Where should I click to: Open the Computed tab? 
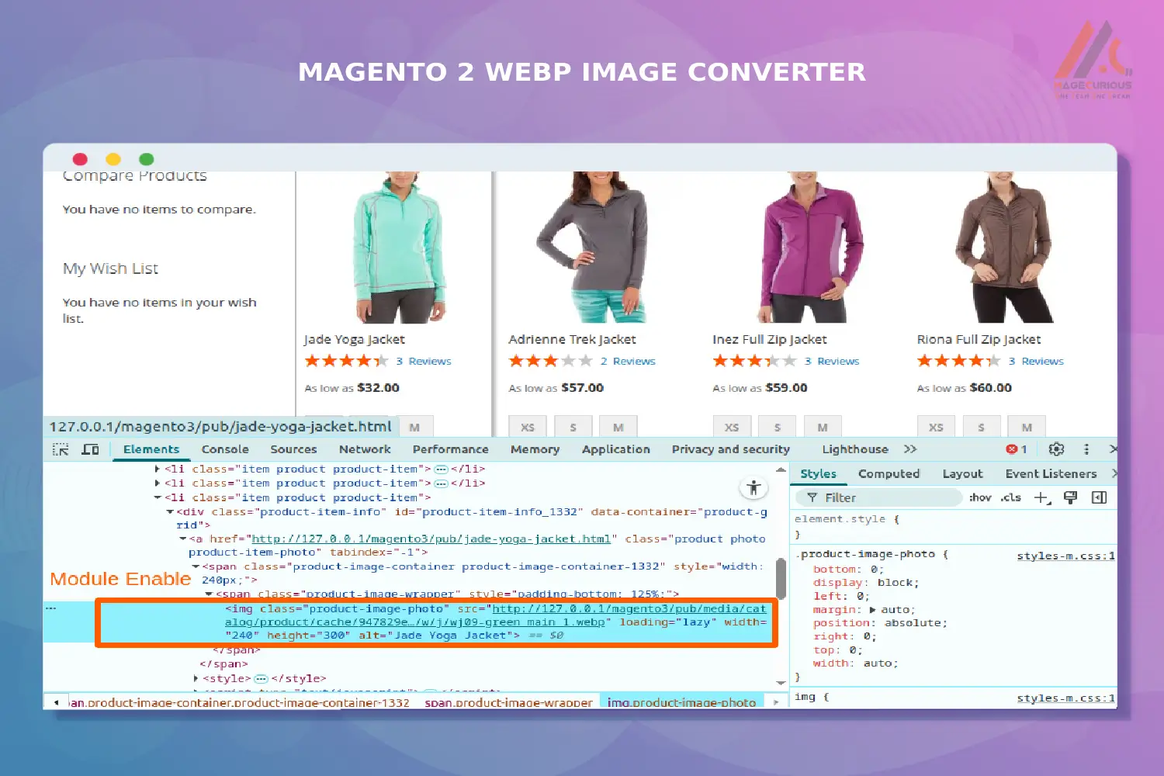pyautogui.click(x=889, y=473)
